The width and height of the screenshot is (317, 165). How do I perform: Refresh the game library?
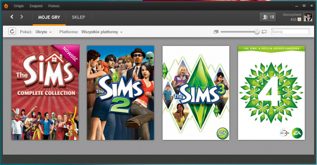pos(12,31)
